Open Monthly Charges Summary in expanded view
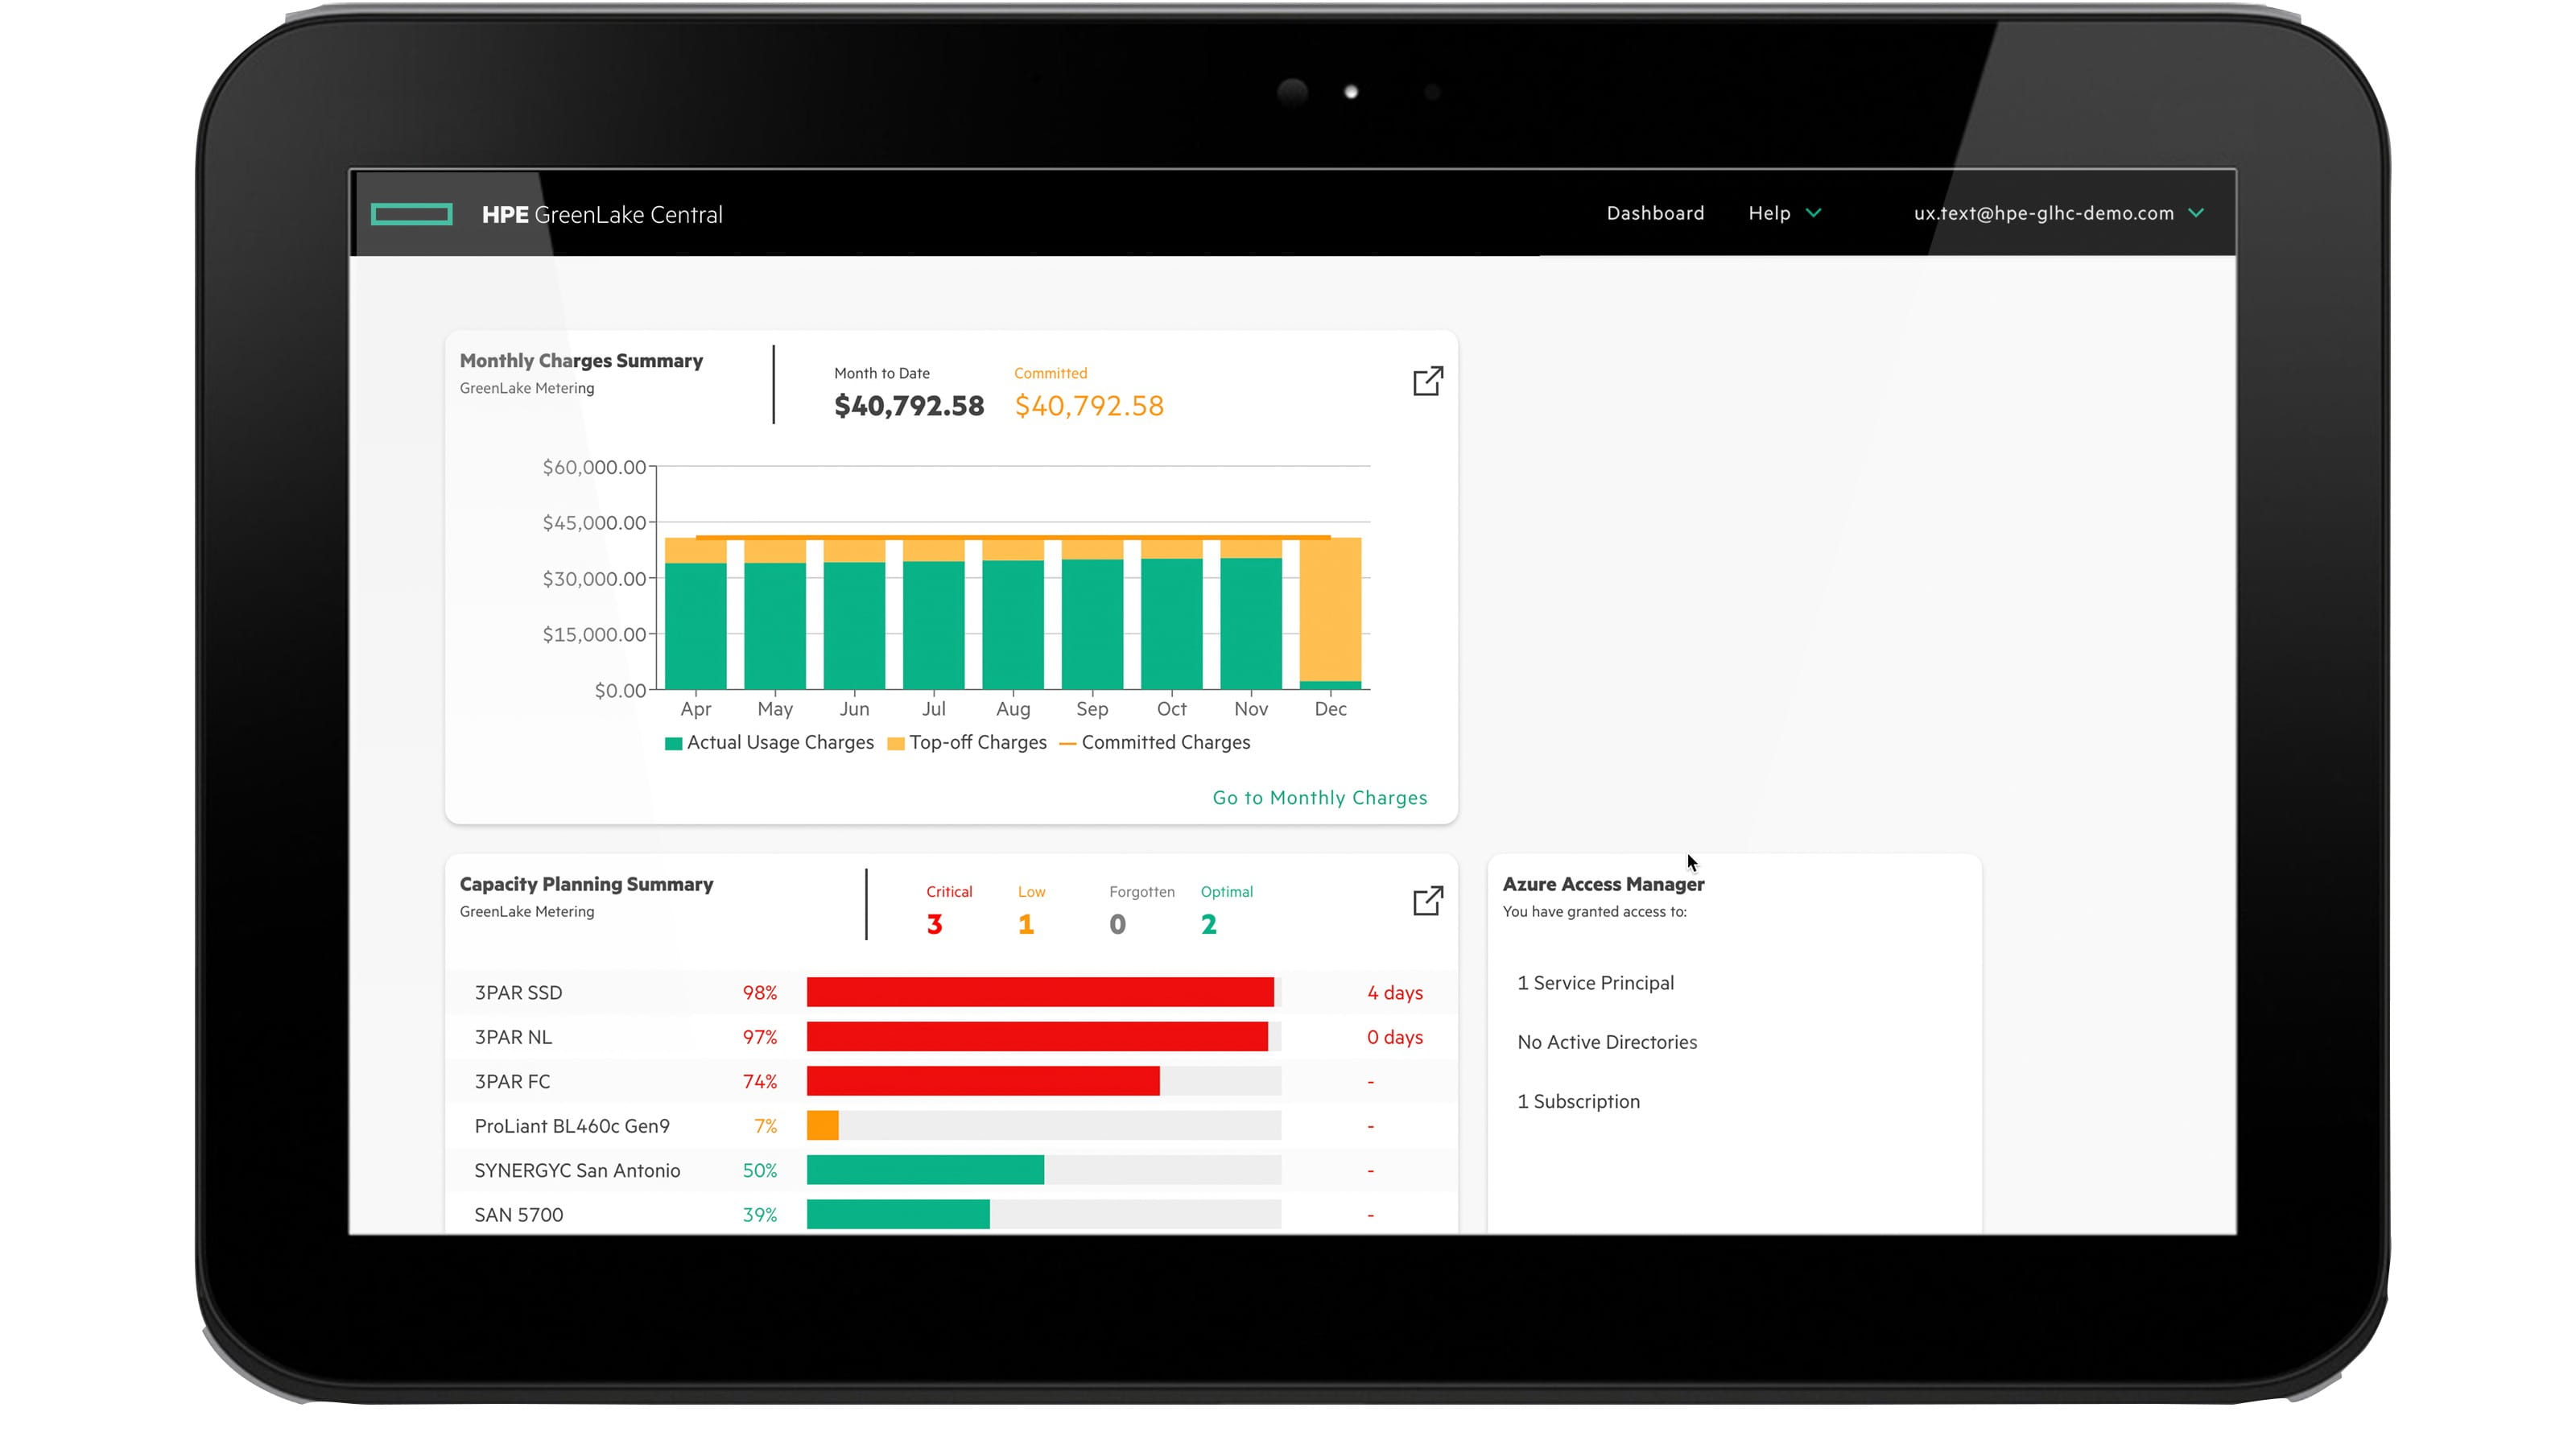The height and width of the screenshot is (1449, 2576). [1428, 381]
